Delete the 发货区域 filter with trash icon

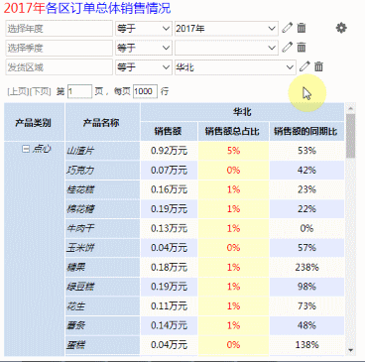coord(318,66)
